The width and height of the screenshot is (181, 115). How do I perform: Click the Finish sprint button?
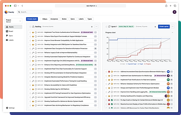(x=164, y=27)
